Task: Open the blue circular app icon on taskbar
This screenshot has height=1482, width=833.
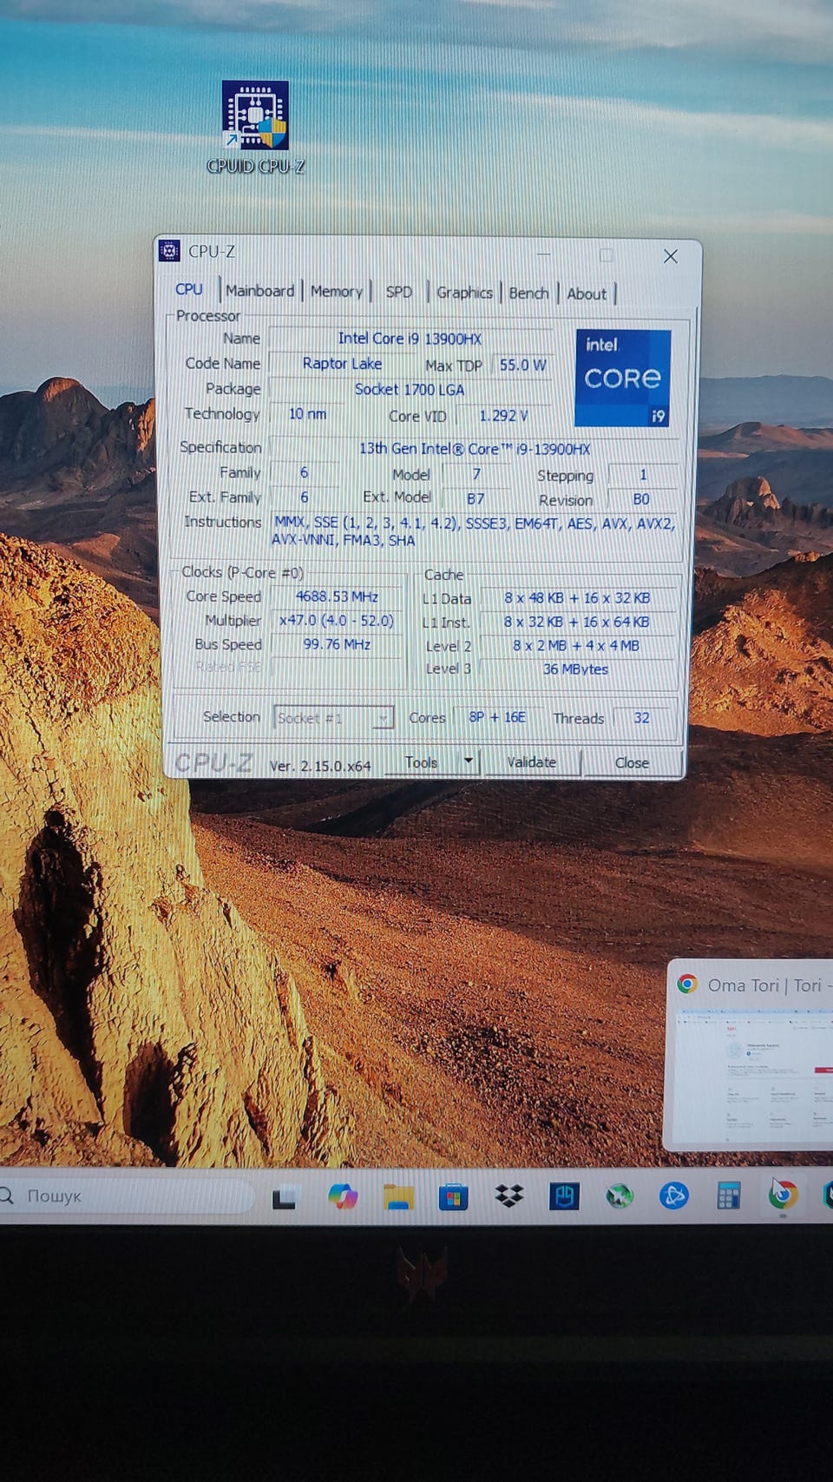Action: [674, 1196]
